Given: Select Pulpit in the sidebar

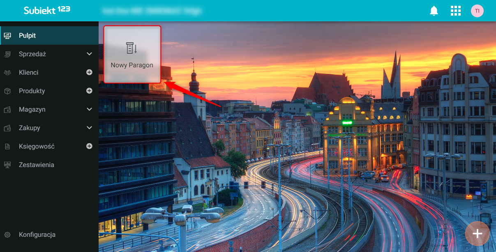Looking at the screenshot, I should pyautogui.click(x=49, y=36).
